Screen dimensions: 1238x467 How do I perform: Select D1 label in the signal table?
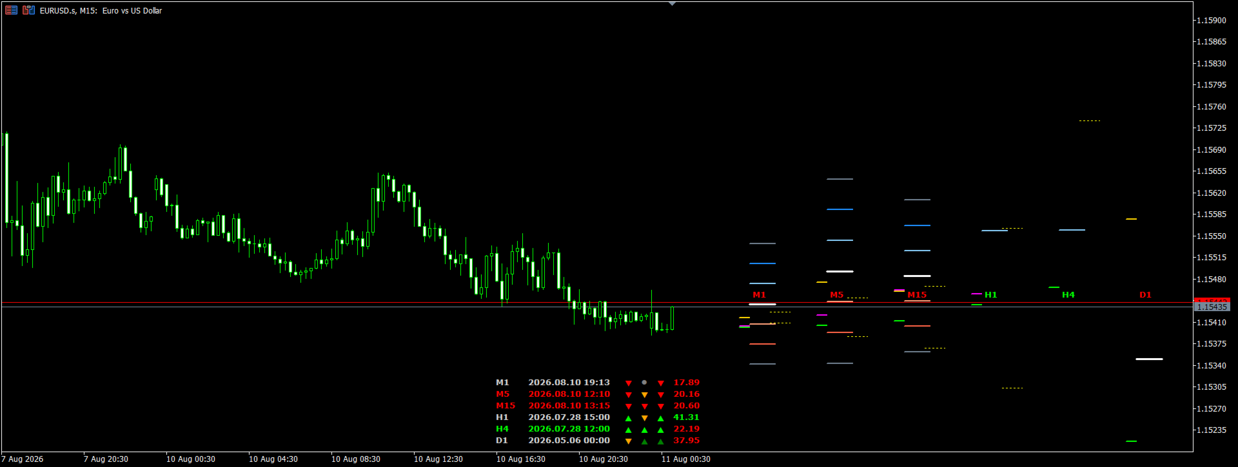502,441
